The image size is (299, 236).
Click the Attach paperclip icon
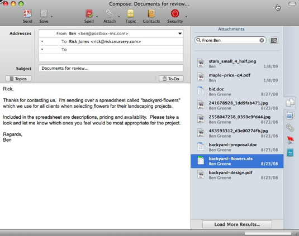[110, 14]
